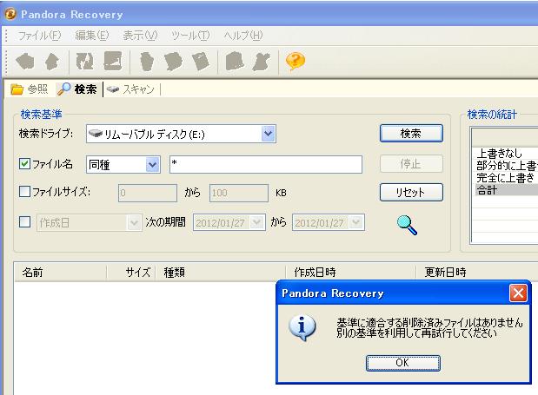Screen dimensions: 538x395
Task: Switch to the 検索 tab
Action: pos(77,89)
